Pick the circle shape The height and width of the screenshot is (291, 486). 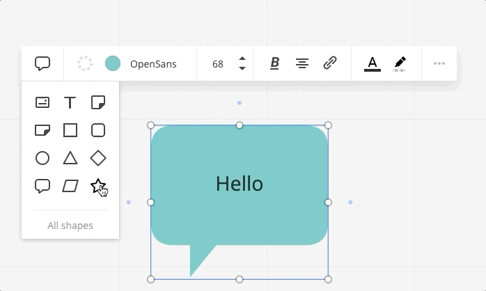[42, 158]
